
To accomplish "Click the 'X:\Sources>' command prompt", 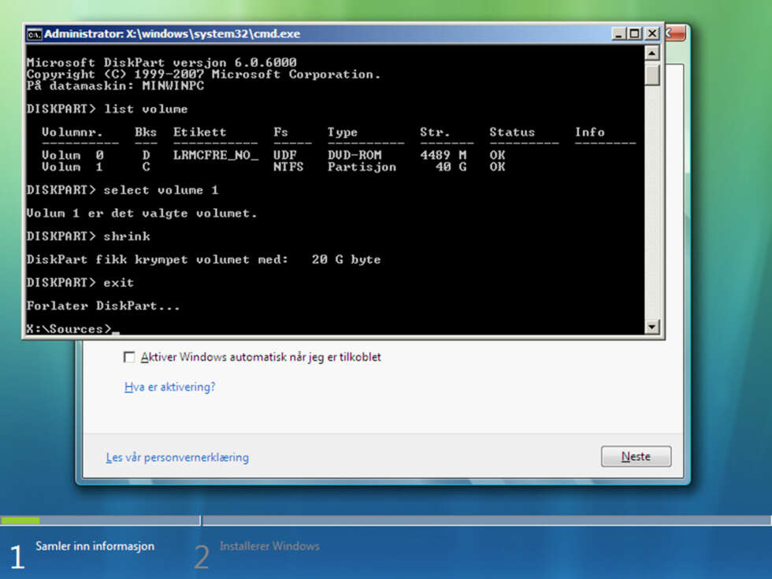I will pos(69,328).
